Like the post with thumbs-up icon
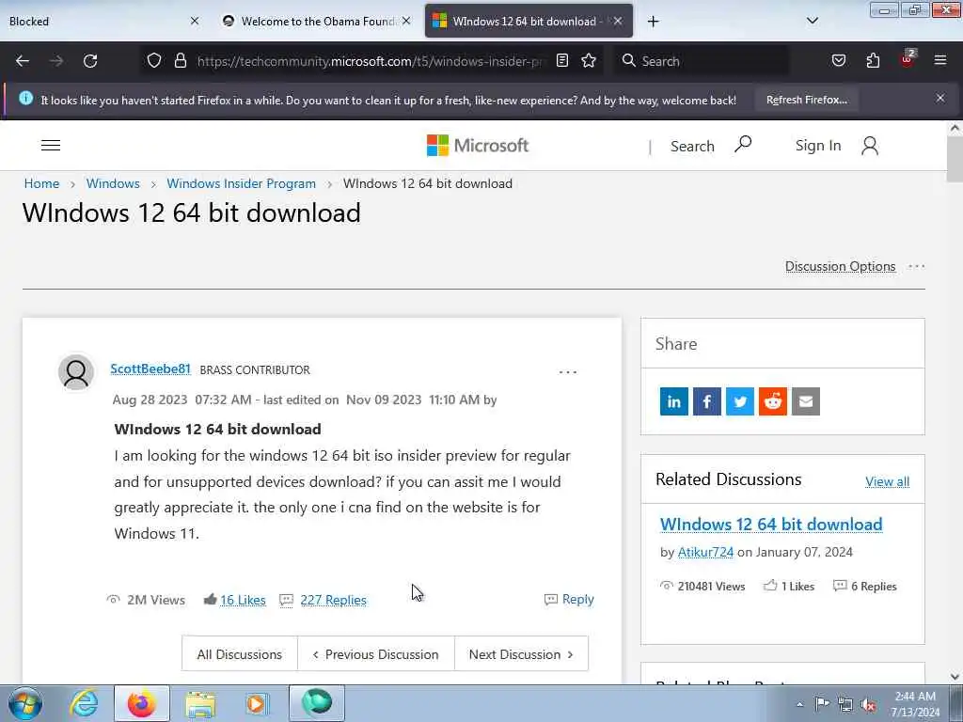Image resolution: width=963 pixels, height=722 pixels. point(210,599)
